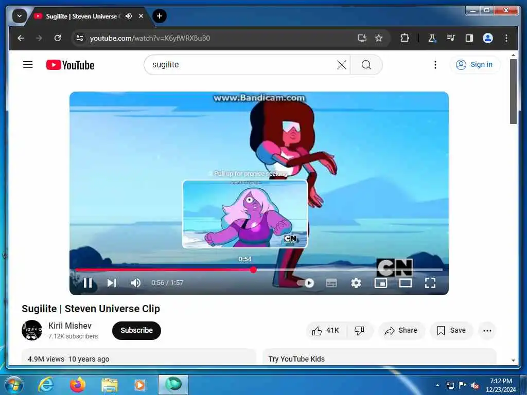Open Share dialog
Viewport: 527px width, 395px height.
coord(401,331)
